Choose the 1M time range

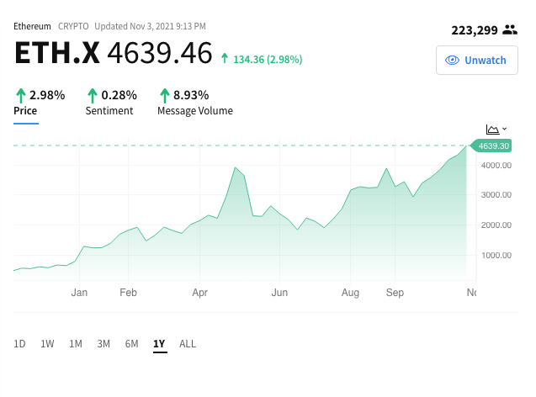pos(76,344)
